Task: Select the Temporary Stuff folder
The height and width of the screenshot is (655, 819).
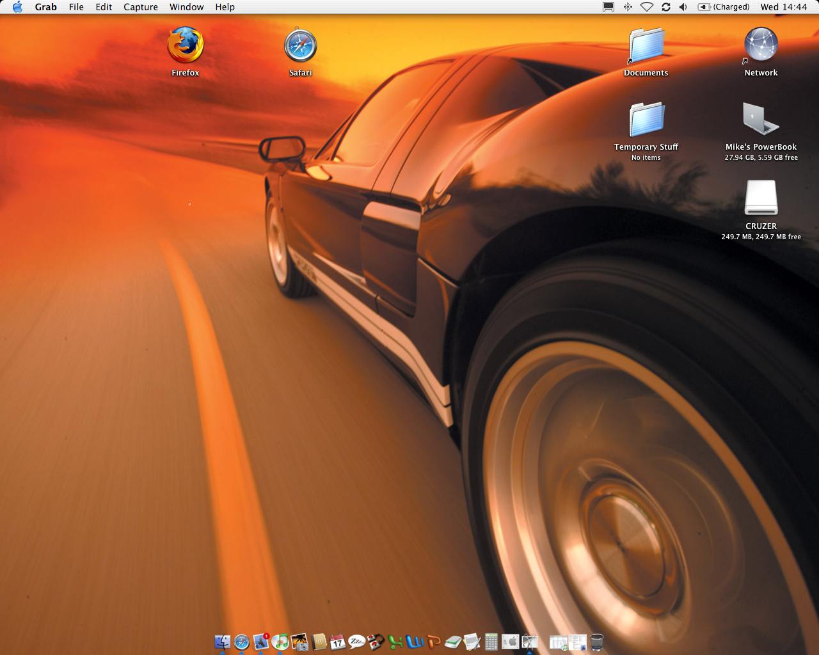Action: 646,120
